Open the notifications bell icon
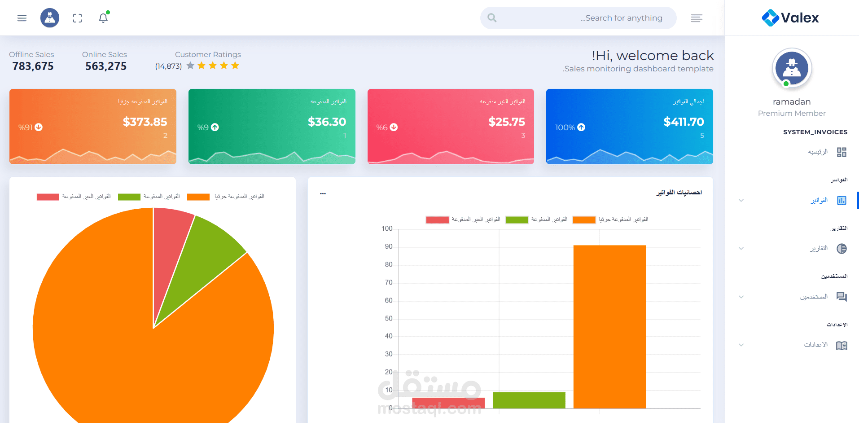 coord(103,18)
